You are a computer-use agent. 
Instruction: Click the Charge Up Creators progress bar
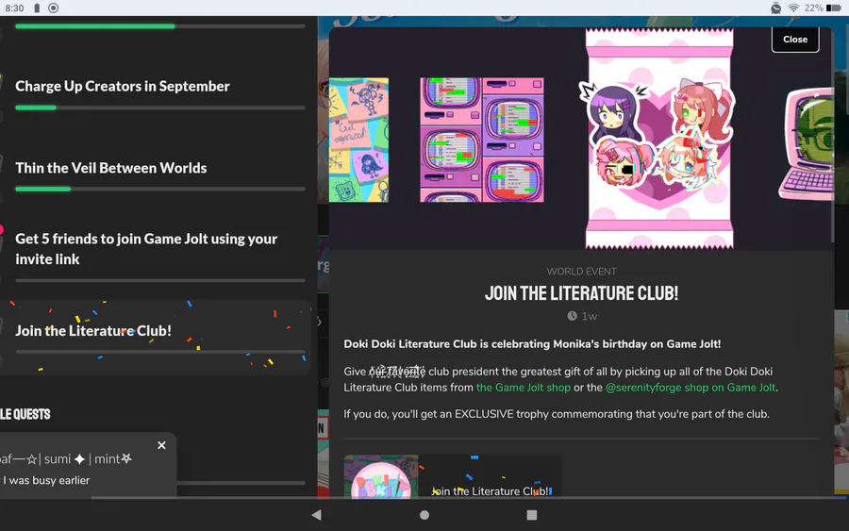[x=160, y=108]
